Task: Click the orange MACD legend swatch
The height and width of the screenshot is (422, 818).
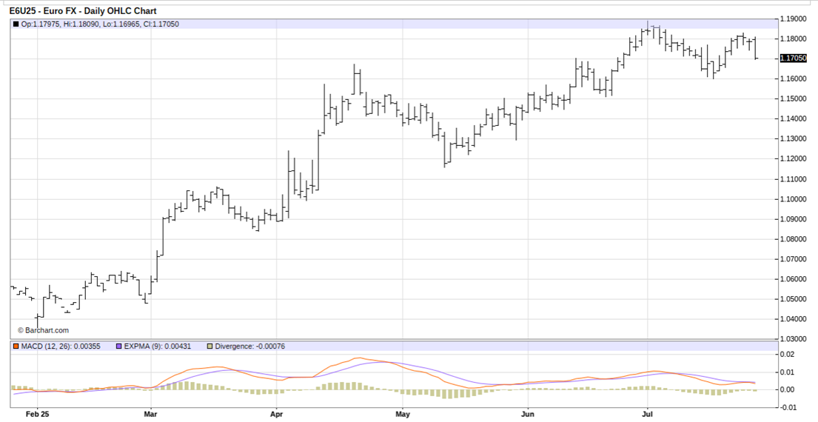Action: (16, 346)
